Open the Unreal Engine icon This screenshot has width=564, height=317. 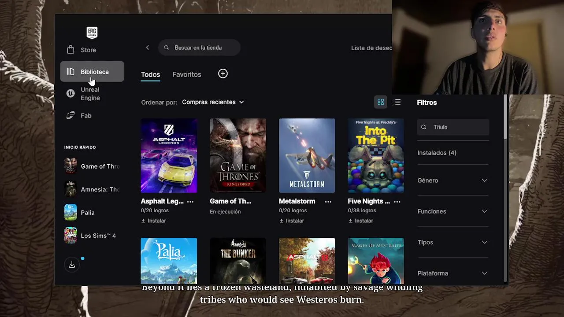click(x=70, y=93)
